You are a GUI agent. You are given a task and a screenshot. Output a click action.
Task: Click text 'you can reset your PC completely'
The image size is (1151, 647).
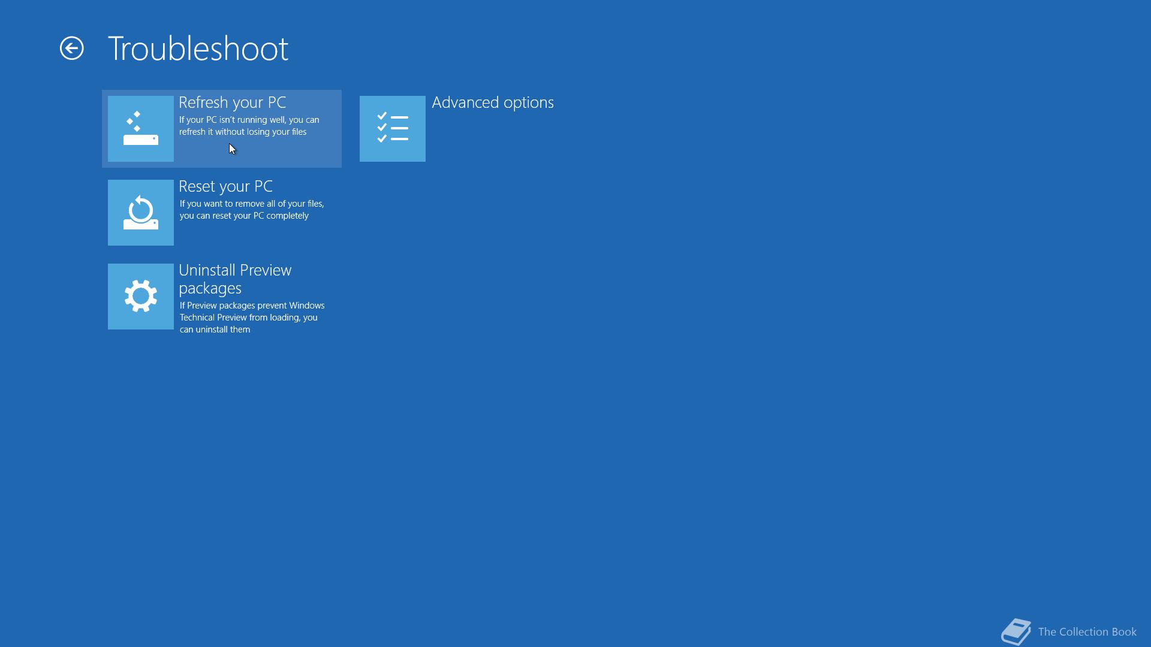244,216
